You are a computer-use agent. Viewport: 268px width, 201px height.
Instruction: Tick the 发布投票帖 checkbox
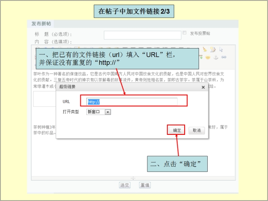point(184,33)
